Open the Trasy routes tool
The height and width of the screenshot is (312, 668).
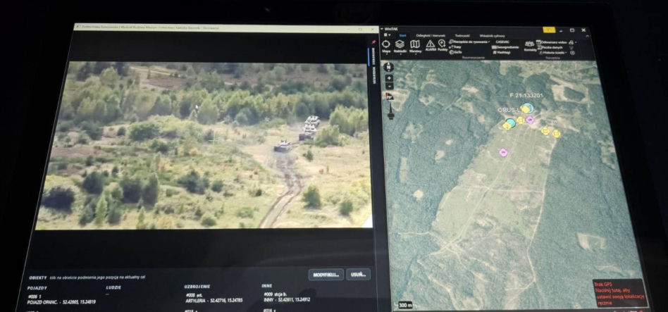(455, 46)
